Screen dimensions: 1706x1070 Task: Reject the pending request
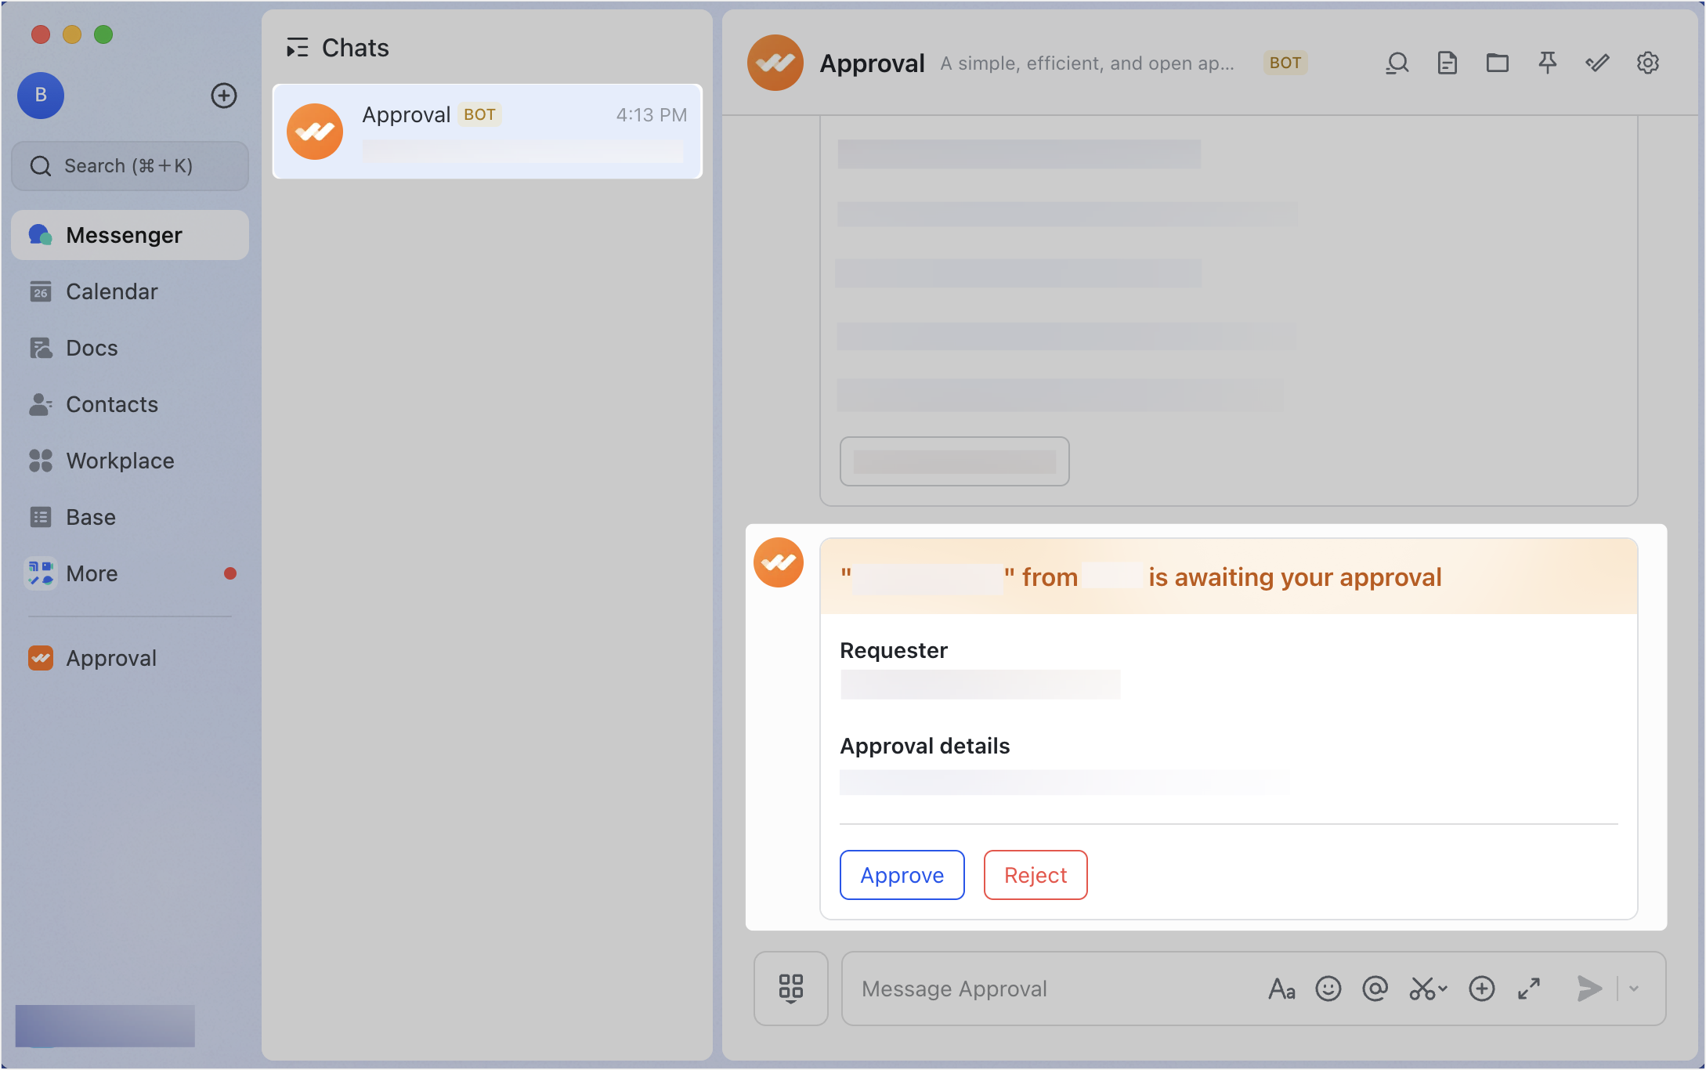(1035, 875)
